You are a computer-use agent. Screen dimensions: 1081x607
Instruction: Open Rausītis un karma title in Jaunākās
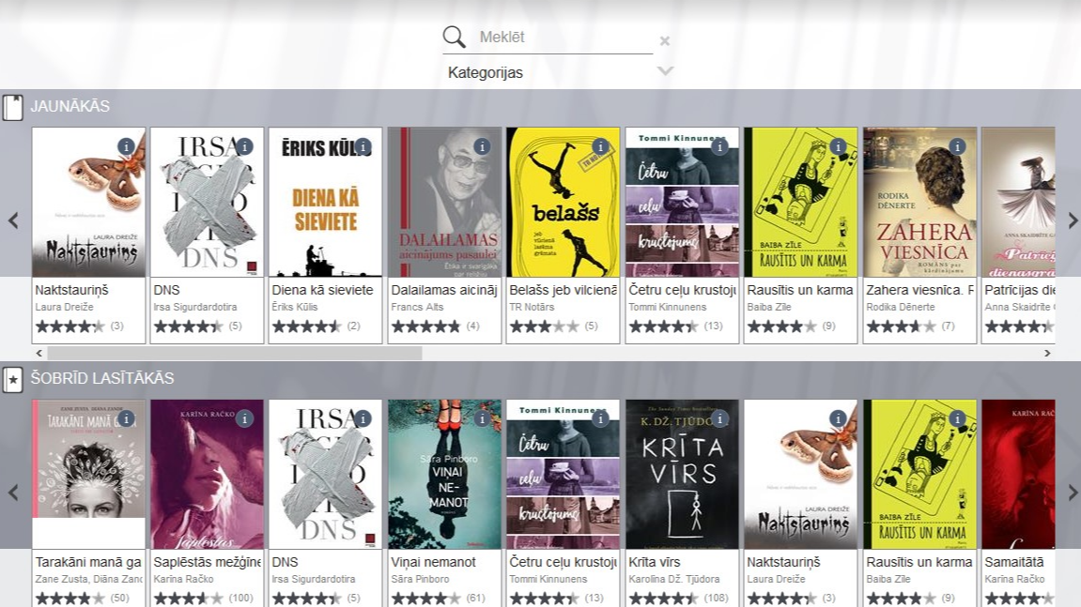click(799, 290)
